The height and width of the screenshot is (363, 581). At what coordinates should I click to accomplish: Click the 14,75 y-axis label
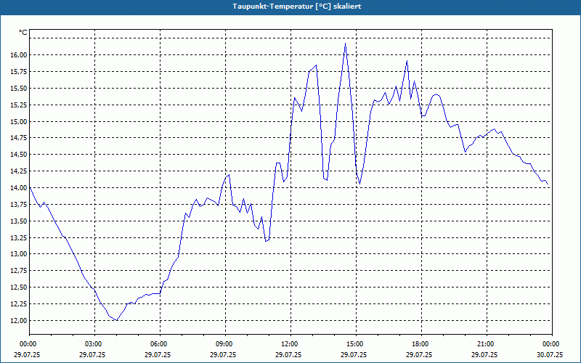coord(18,138)
